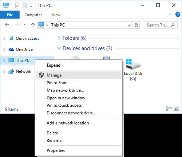
Task: Choose Disconnect network drive...
Action: [79, 113]
